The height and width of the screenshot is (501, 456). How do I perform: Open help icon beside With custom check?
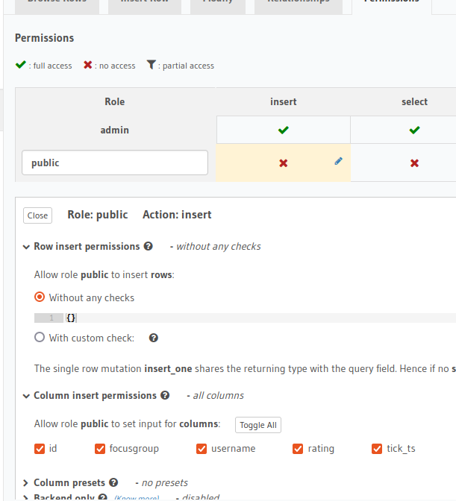154,338
